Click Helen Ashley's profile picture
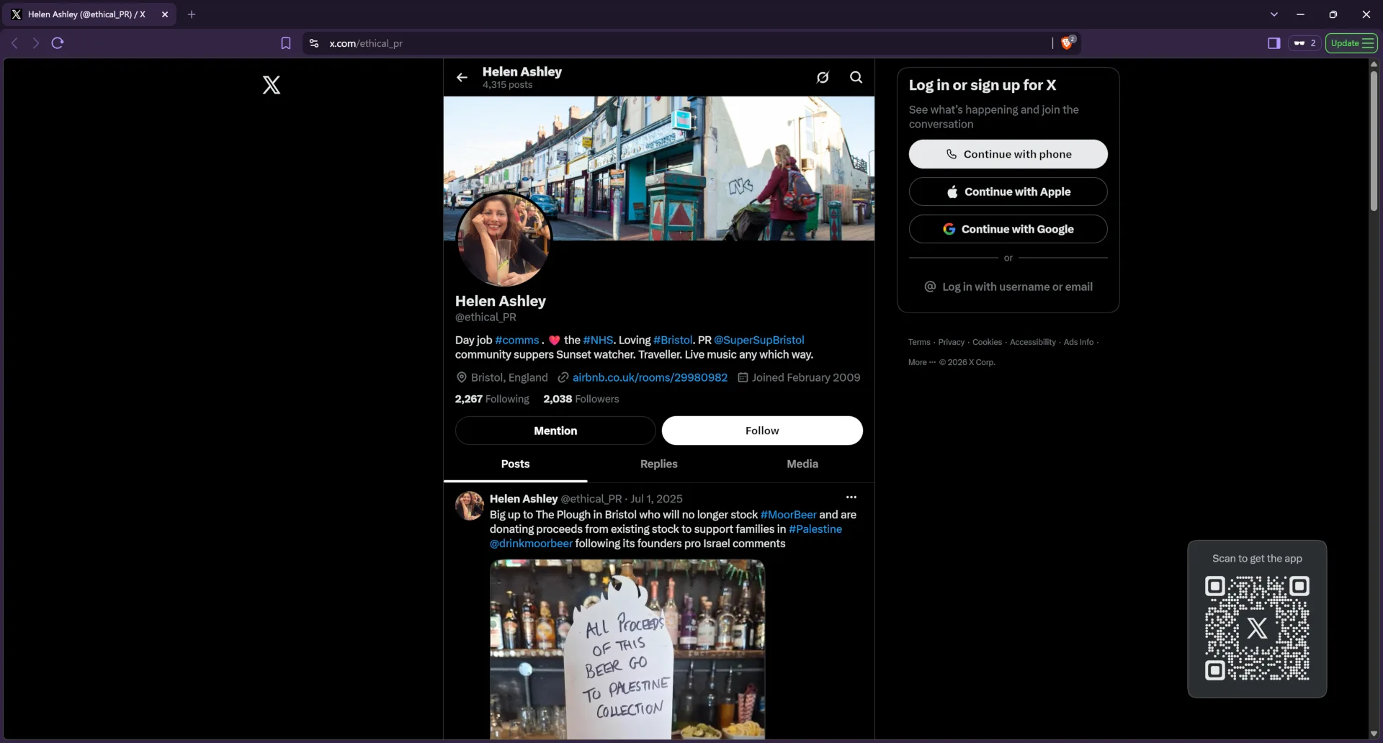The width and height of the screenshot is (1383, 743). click(x=504, y=240)
